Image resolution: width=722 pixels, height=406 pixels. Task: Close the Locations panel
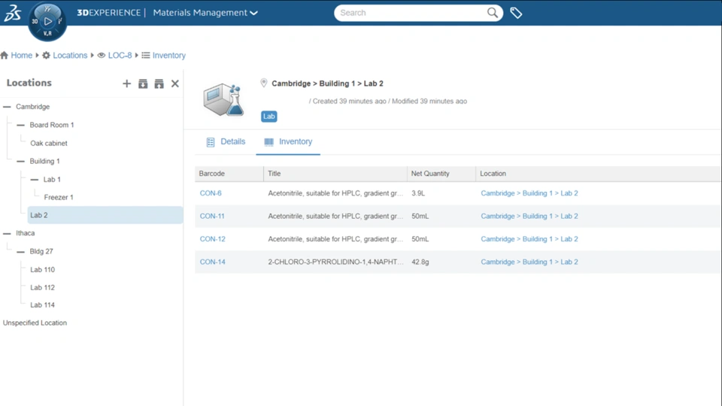click(x=175, y=83)
